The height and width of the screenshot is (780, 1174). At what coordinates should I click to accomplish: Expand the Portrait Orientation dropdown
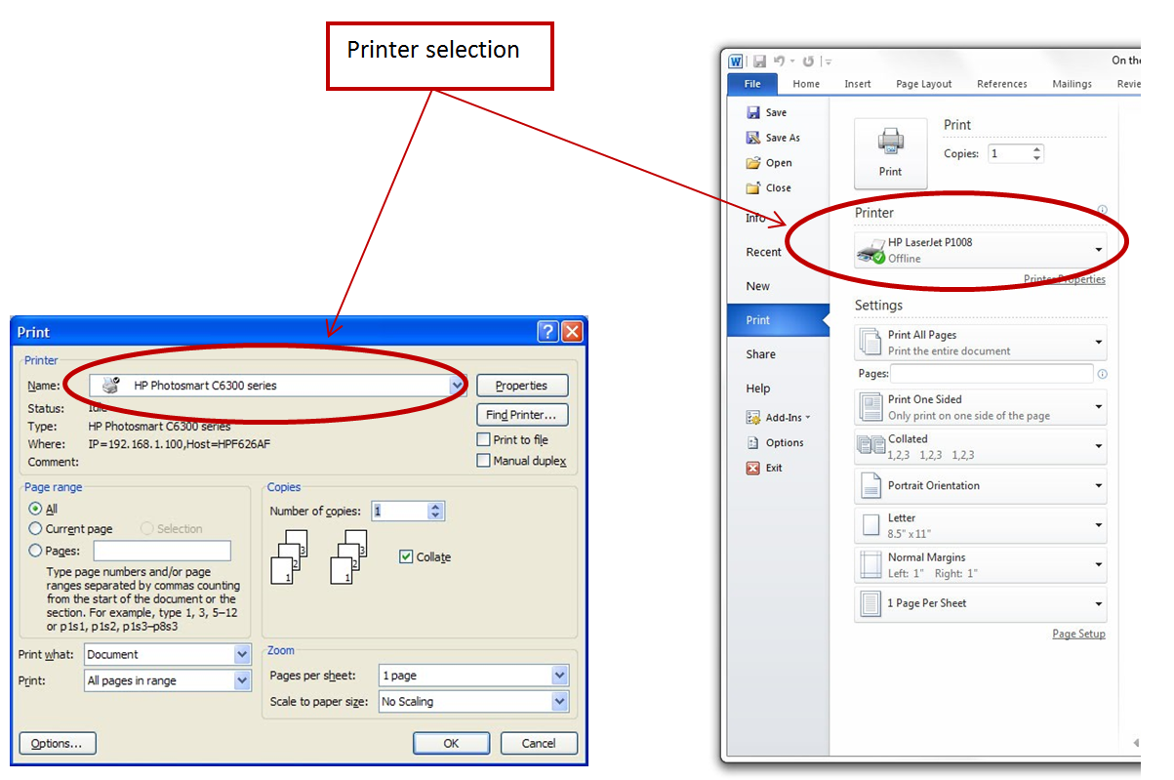980,485
